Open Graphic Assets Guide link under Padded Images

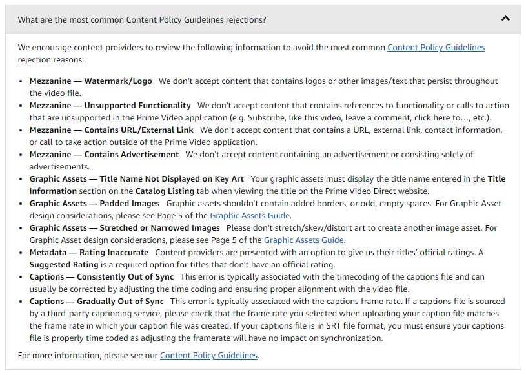[250, 216]
